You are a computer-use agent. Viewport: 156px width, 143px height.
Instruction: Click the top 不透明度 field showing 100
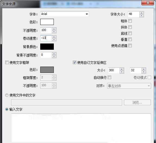(46, 30)
